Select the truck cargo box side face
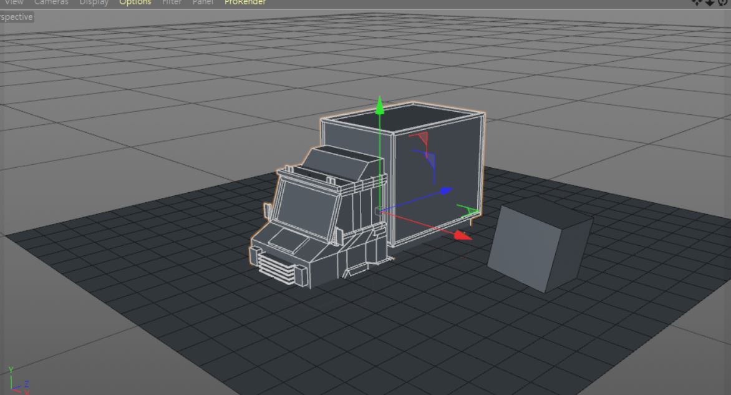This screenshot has height=395, width=731. click(x=437, y=180)
